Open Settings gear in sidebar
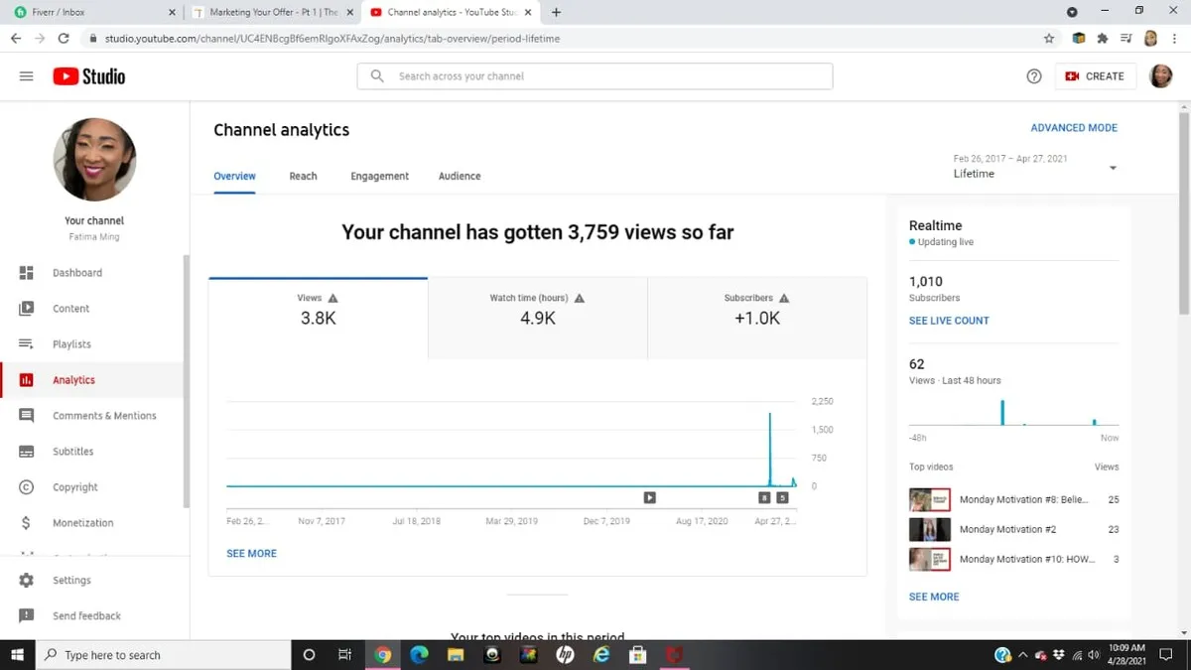1191x670 pixels. coord(71,581)
